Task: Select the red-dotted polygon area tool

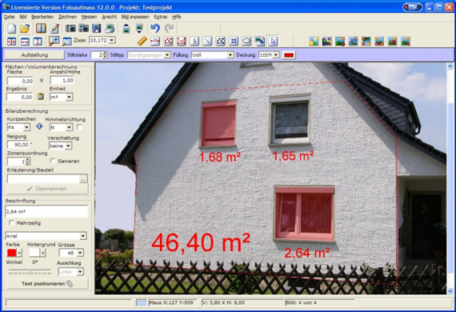Action: (x=168, y=42)
